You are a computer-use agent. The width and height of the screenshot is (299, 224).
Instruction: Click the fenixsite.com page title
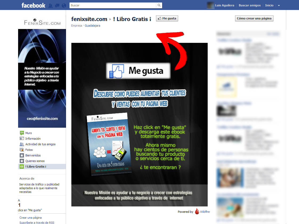[x=89, y=19]
